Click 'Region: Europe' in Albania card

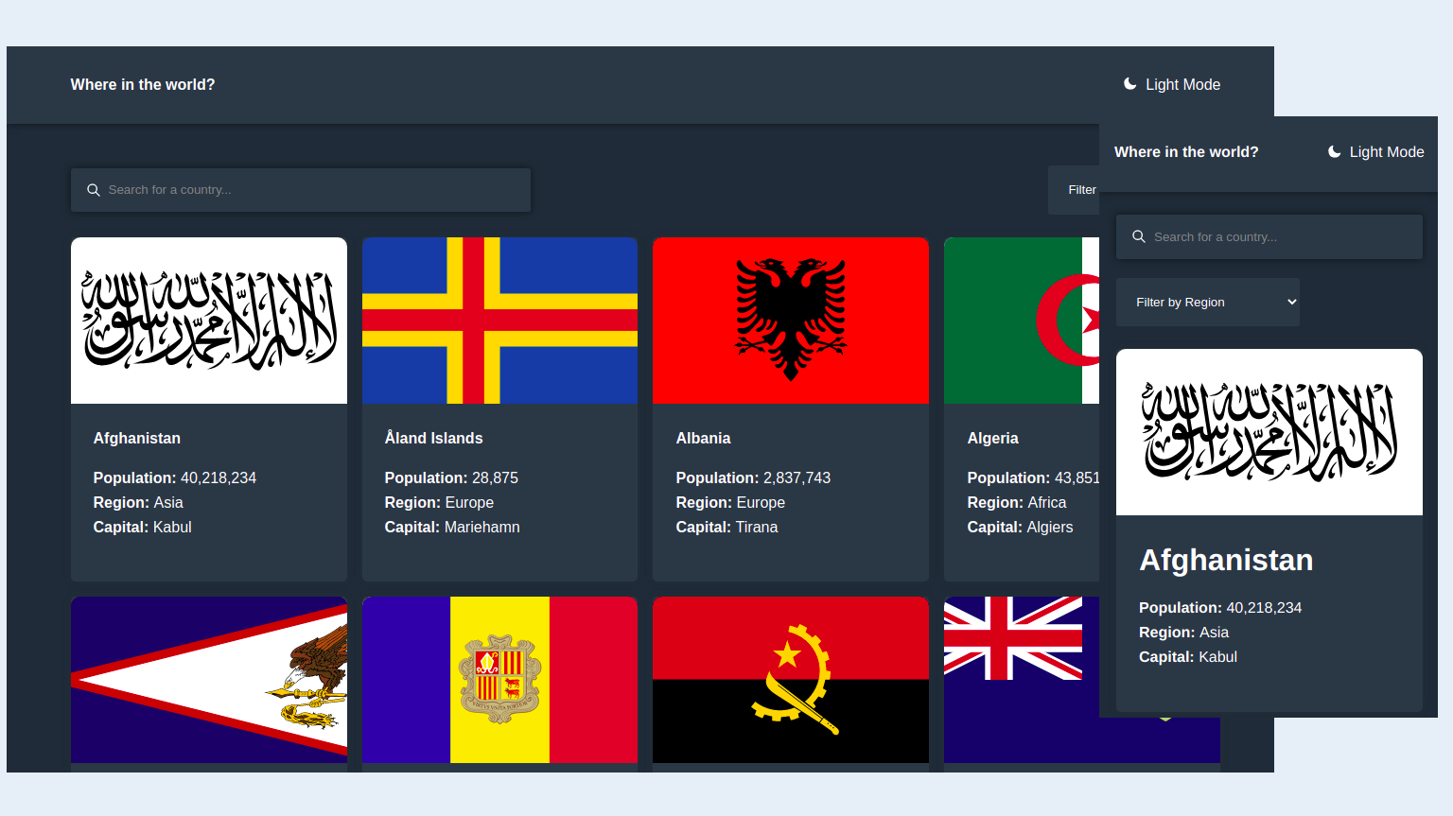730,503
